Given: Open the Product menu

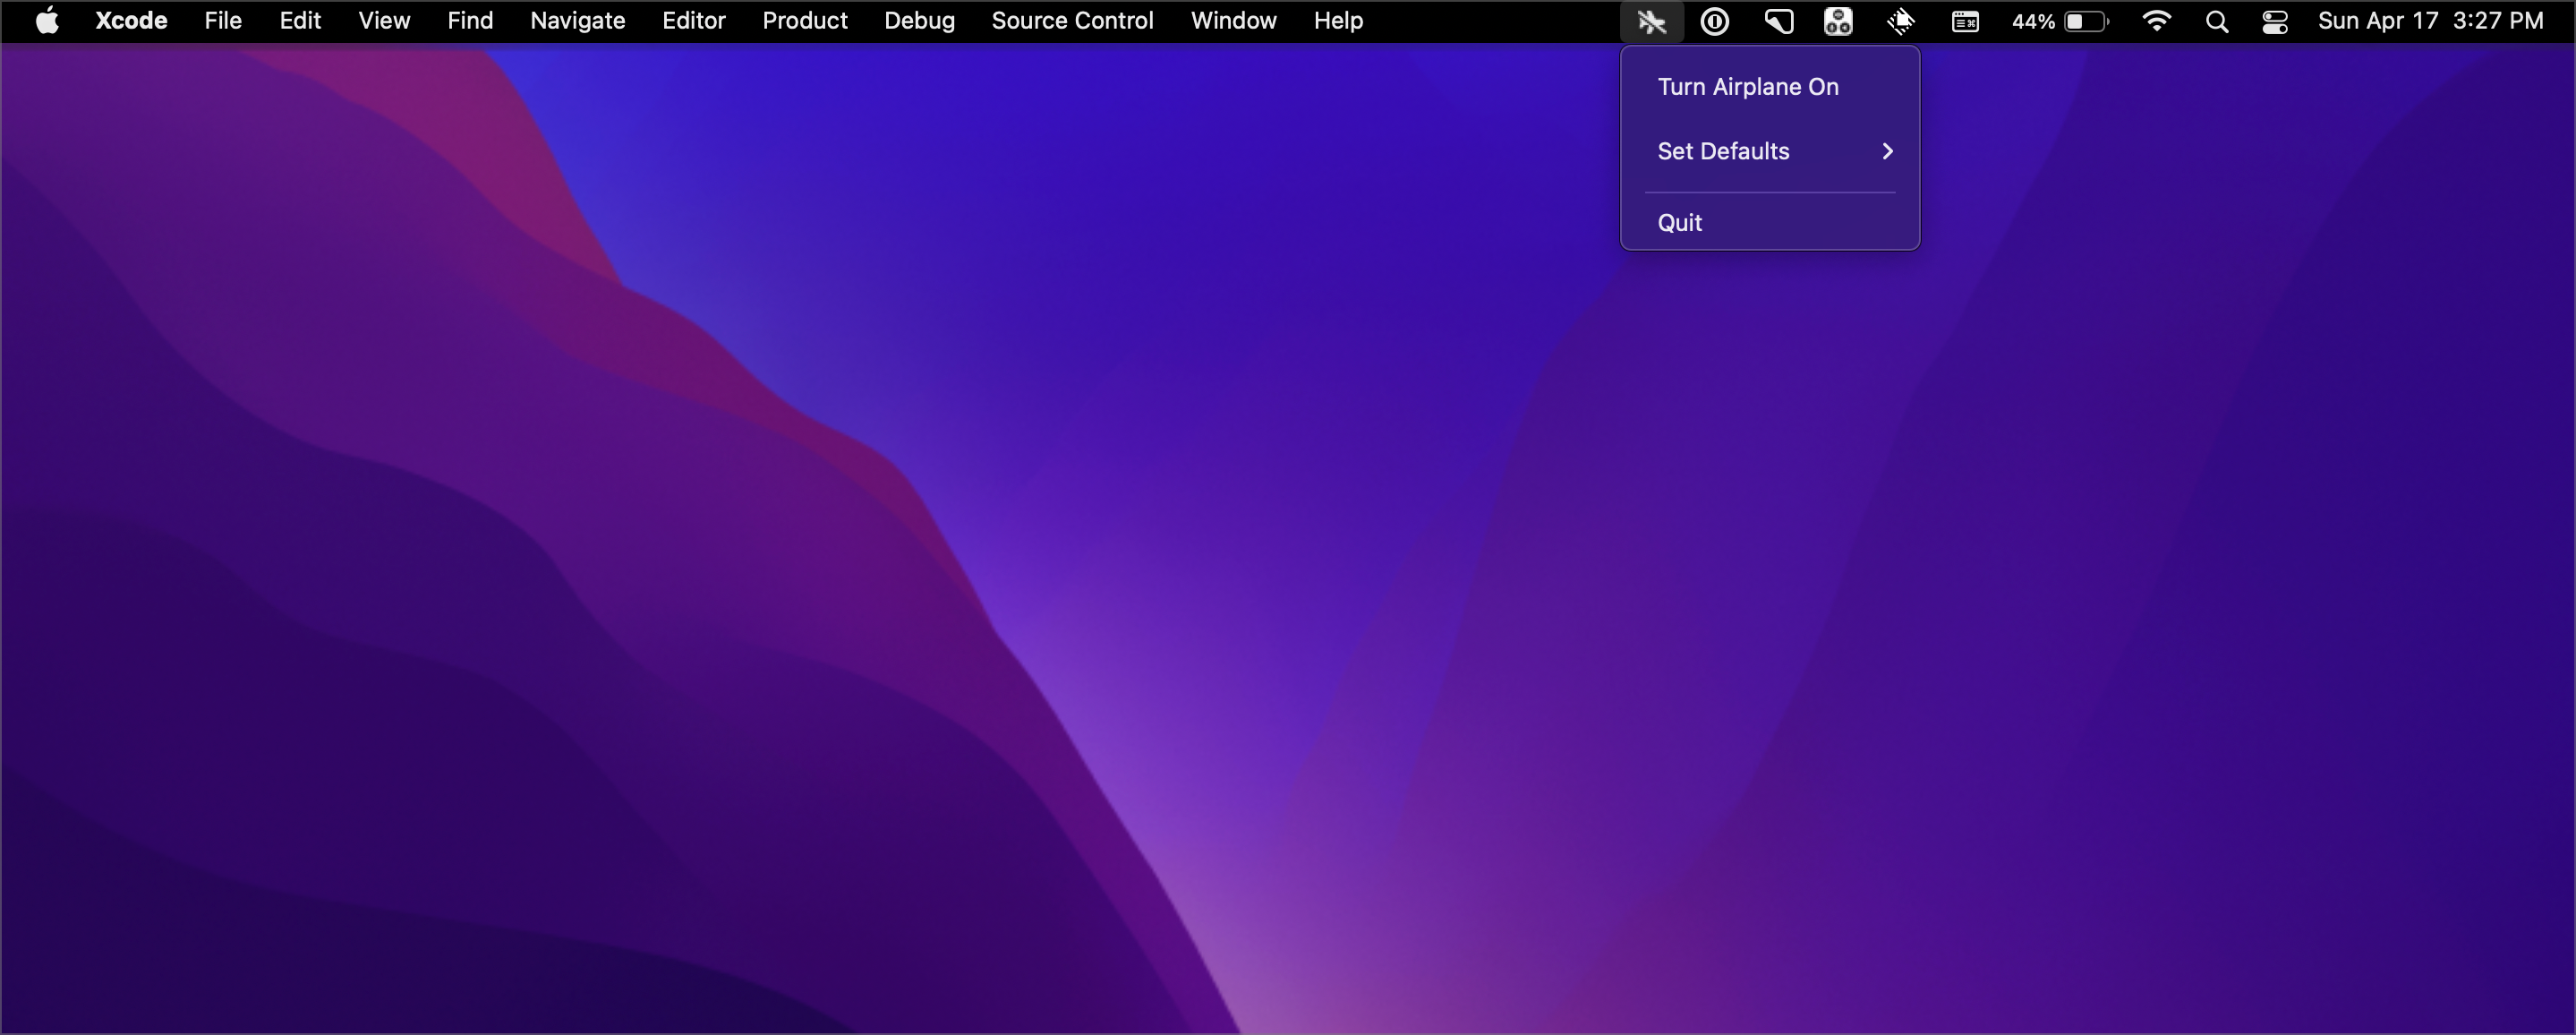Looking at the screenshot, I should pyautogui.click(x=804, y=21).
